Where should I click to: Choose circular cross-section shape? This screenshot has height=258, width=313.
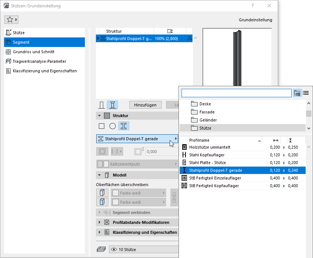click(112, 126)
